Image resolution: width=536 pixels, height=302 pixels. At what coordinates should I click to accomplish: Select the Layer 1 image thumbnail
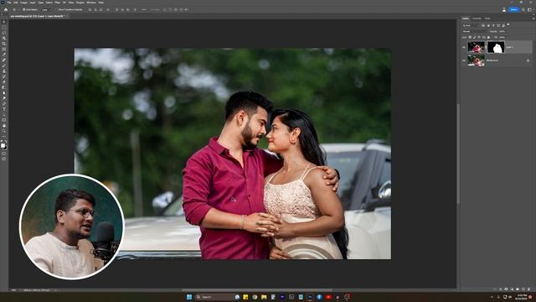[x=477, y=47]
